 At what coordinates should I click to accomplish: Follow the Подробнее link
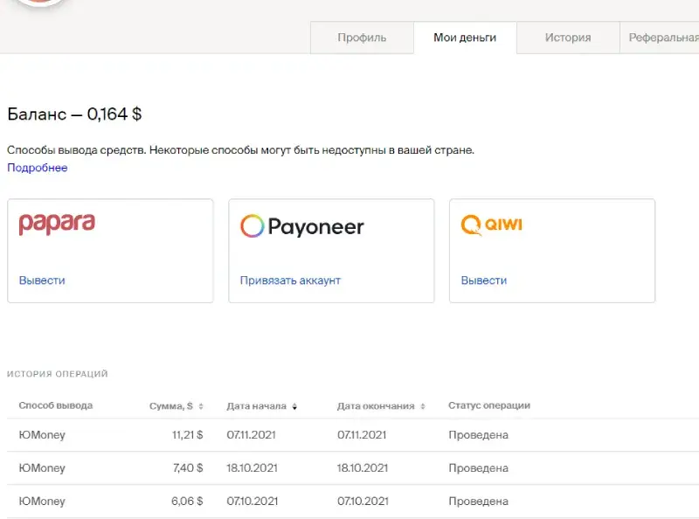click(38, 168)
